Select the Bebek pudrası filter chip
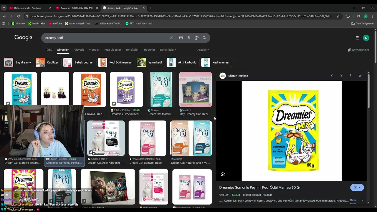 coord(80,62)
